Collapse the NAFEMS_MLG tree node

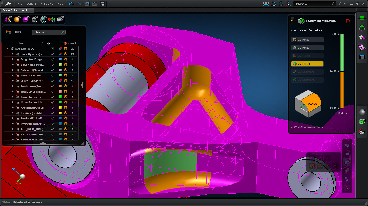pos(8,49)
